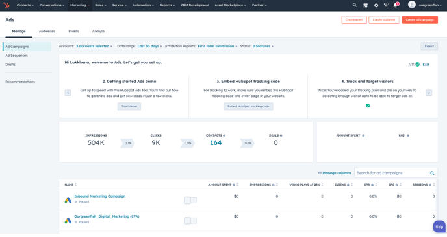
Task: Sort by CTR column arrows
Action: coord(376,185)
